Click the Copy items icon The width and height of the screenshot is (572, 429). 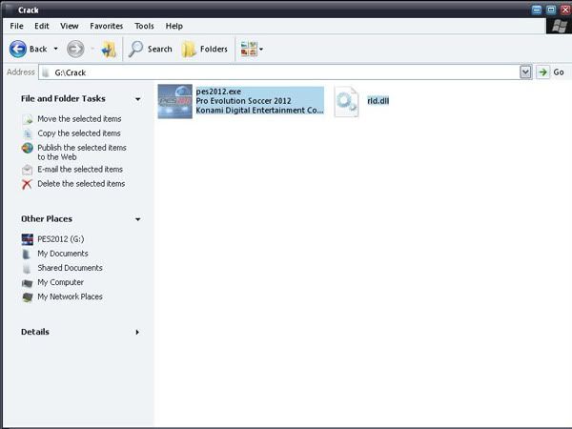[28, 133]
